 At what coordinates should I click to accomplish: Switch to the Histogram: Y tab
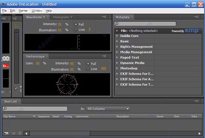tap(63, 17)
